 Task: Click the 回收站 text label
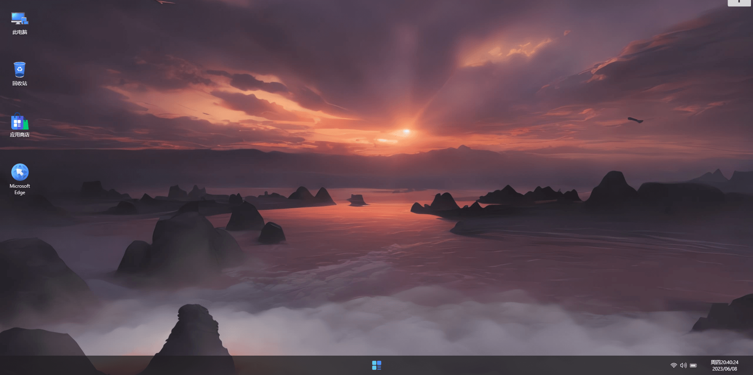(x=19, y=84)
